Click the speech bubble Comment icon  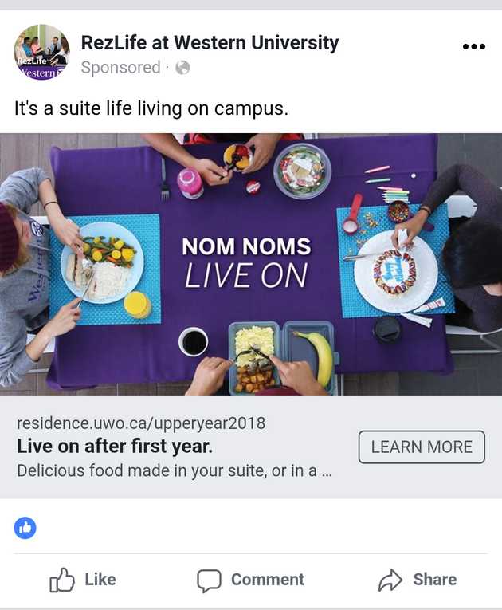pos(209,580)
